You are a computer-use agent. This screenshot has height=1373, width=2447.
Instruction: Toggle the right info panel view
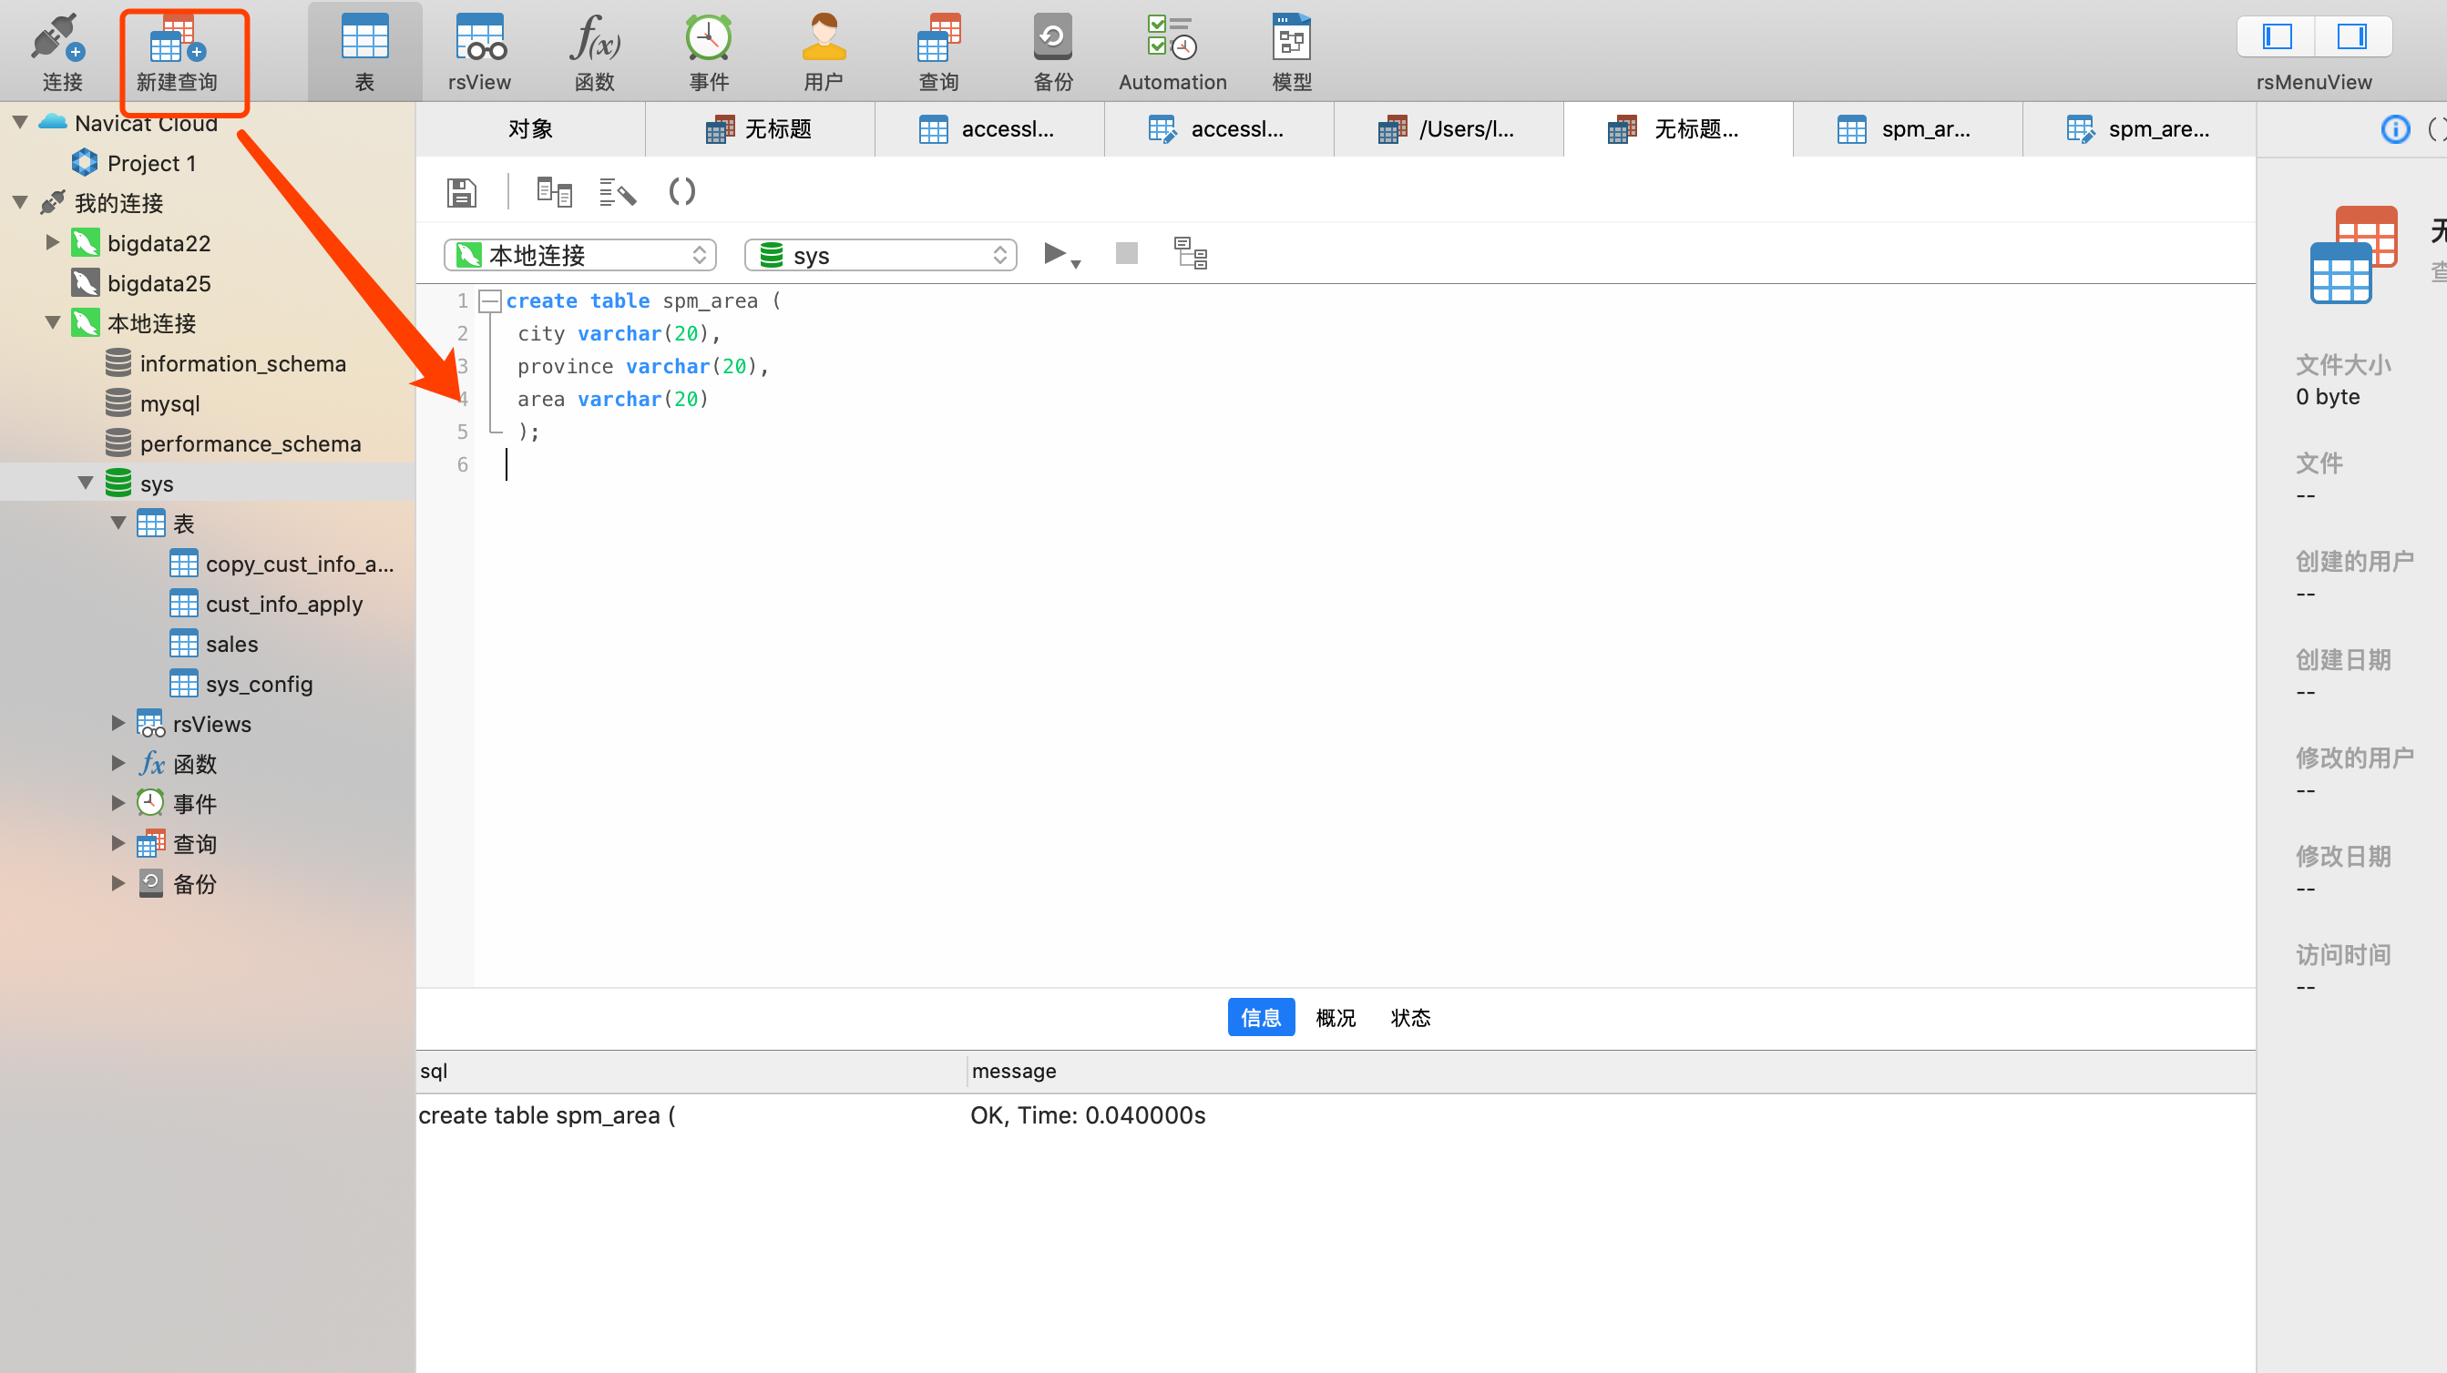pyautogui.click(x=2352, y=38)
